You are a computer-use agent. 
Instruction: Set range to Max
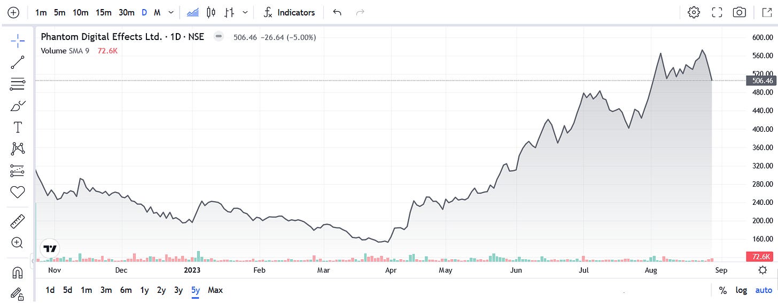[215, 290]
